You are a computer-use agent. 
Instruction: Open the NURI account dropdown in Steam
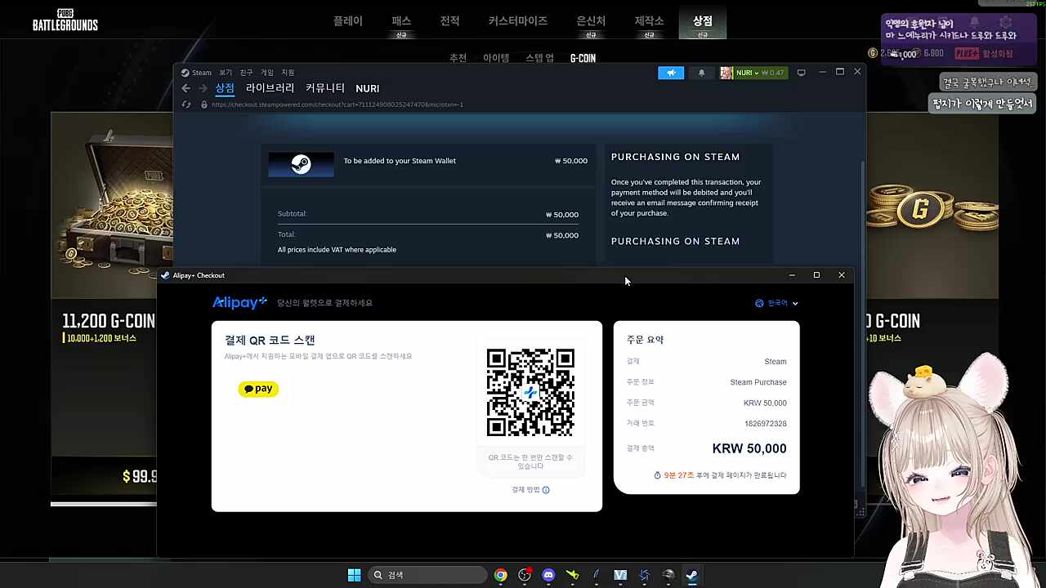point(752,73)
